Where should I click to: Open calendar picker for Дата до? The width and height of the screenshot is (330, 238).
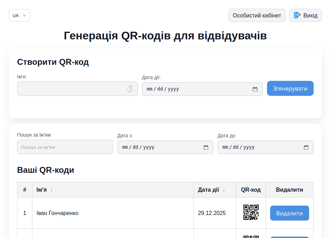pos(306,147)
